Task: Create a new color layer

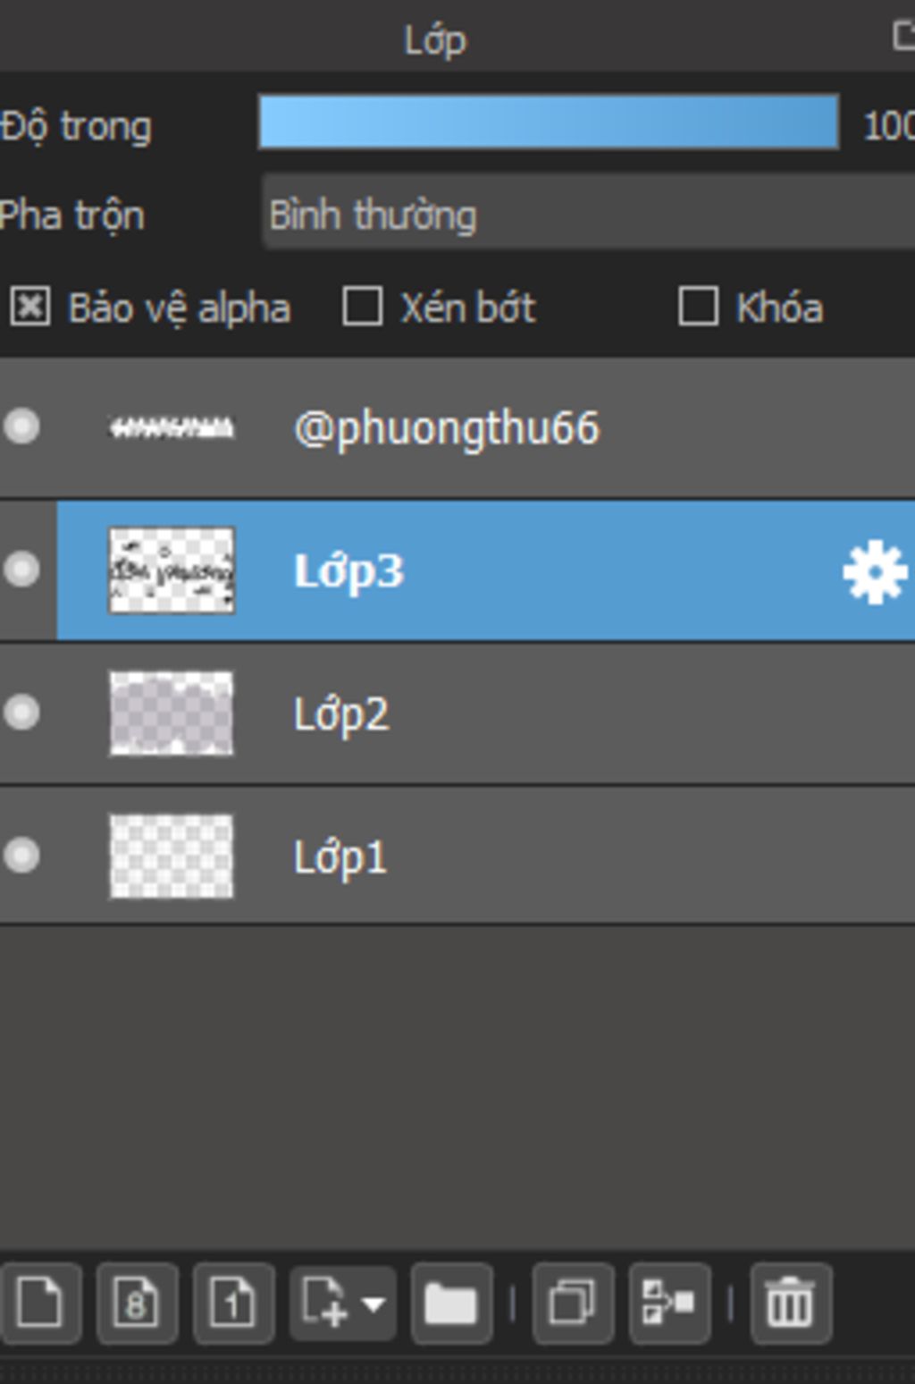Action: (40, 1304)
